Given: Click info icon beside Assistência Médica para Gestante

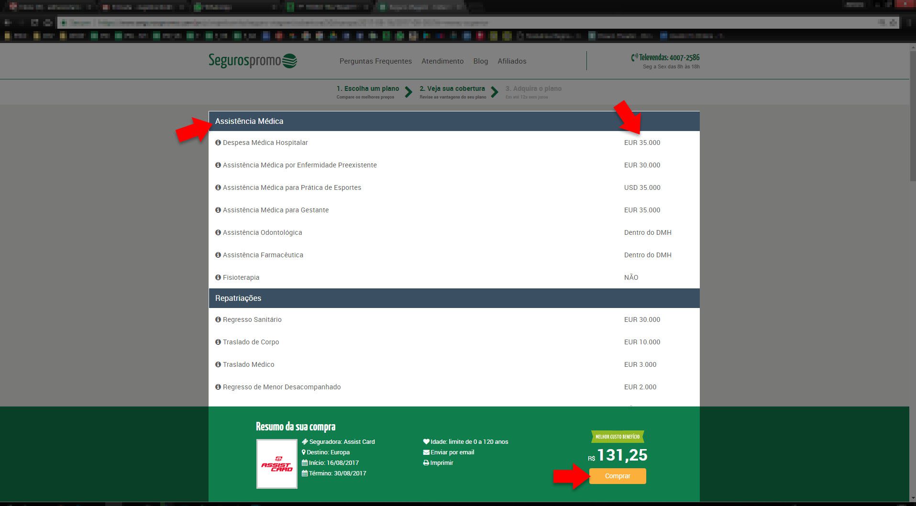Looking at the screenshot, I should (218, 210).
